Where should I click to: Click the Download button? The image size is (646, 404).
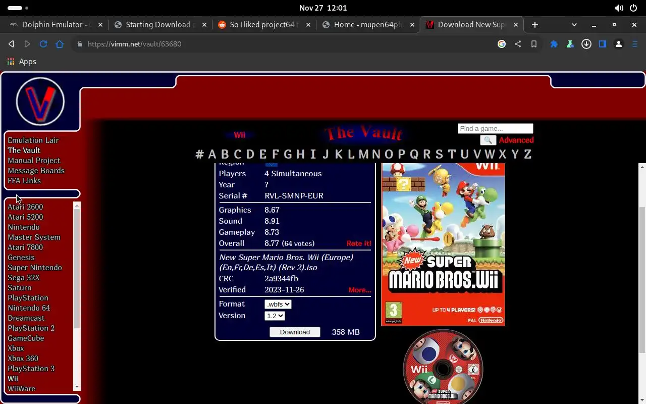pos(295,332)
